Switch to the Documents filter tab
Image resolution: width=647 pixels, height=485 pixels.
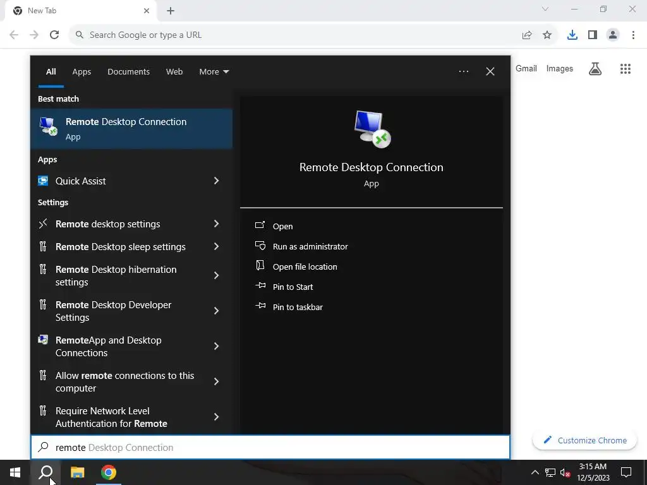click(129, 71)
